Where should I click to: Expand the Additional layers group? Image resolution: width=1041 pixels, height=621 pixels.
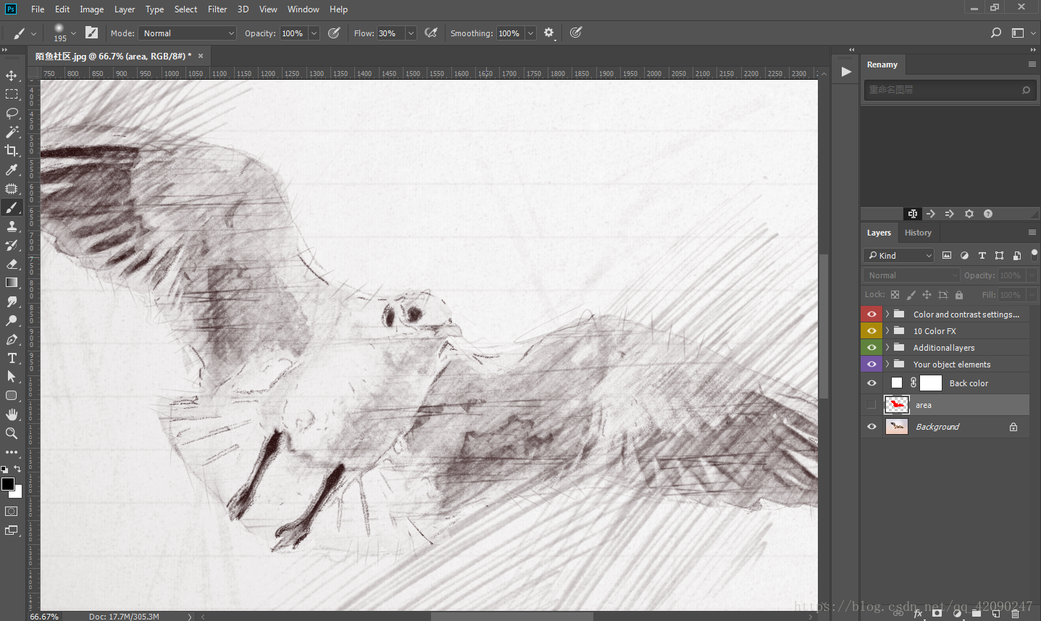click(x=887, y=347)
